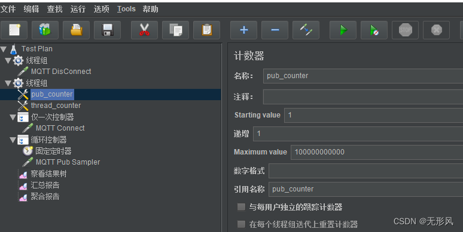Click the Paste clipboard icon

click(x=207, y=30)
